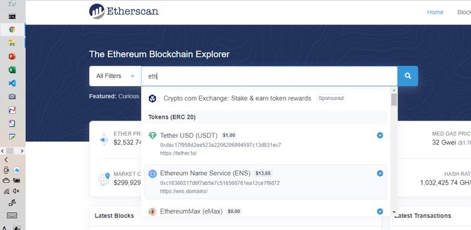Click the Featured label under search
Screen dimensions: 471x230
coord(103,96)
